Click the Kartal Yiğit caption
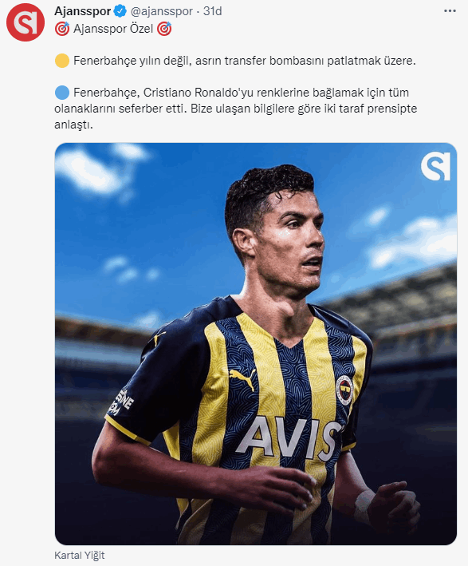Viewport: 468px width, 566px height. 79,555
